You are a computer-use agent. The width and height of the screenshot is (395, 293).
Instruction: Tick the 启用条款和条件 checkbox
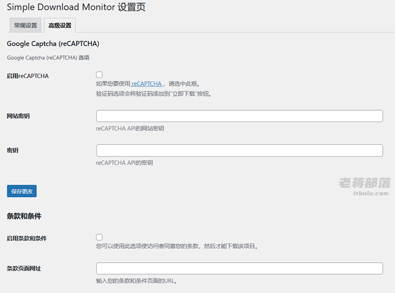tap(99, 237)
